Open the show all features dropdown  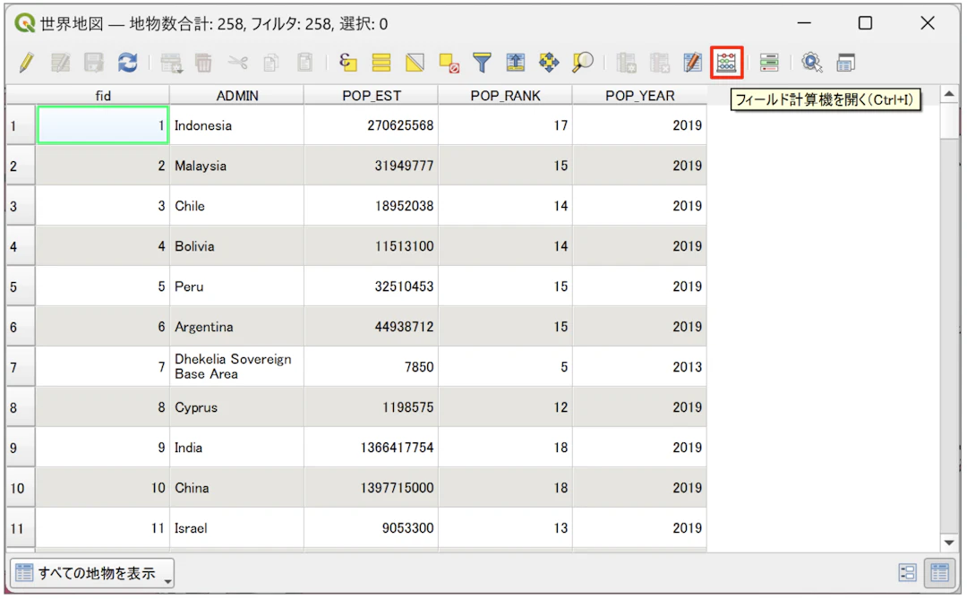click(92, 573)
